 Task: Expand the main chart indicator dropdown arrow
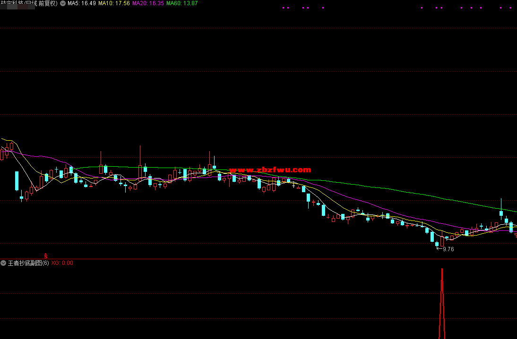coord(63,3)
